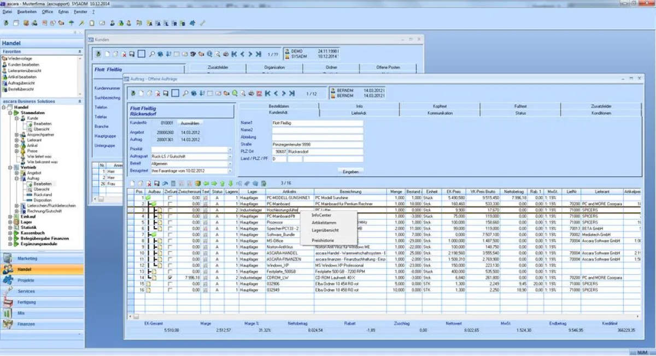Jump to last record with the rightmost navigation arrow
The image size is (656, 356).
coord(291,93)
